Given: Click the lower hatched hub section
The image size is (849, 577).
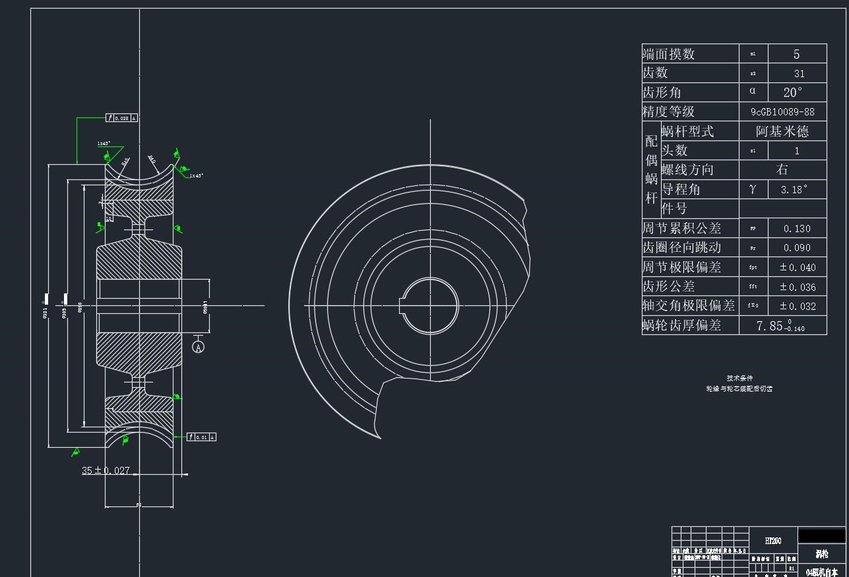Looking at the screenshot, I should tap(139, 349).
